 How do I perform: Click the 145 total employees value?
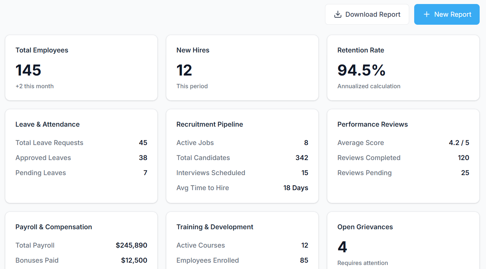(x=28, y=70)
